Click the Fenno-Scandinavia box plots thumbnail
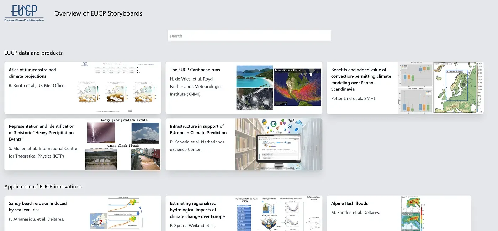 pos(415,88)
